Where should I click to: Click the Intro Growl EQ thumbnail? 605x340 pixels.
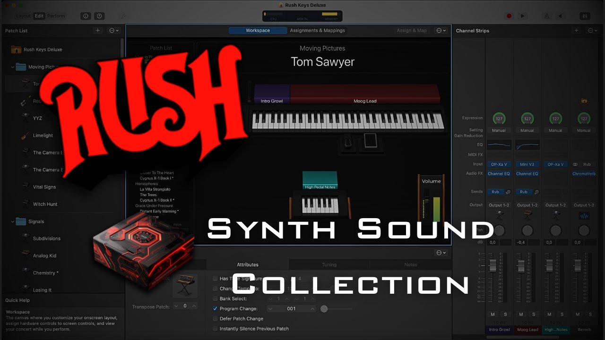(x=499, y=145)
